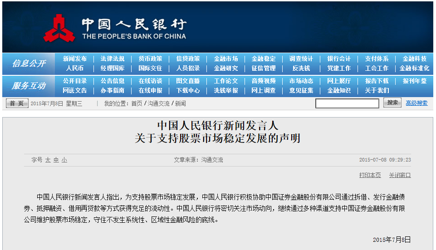Set font size to small (小)

point(64,160)
